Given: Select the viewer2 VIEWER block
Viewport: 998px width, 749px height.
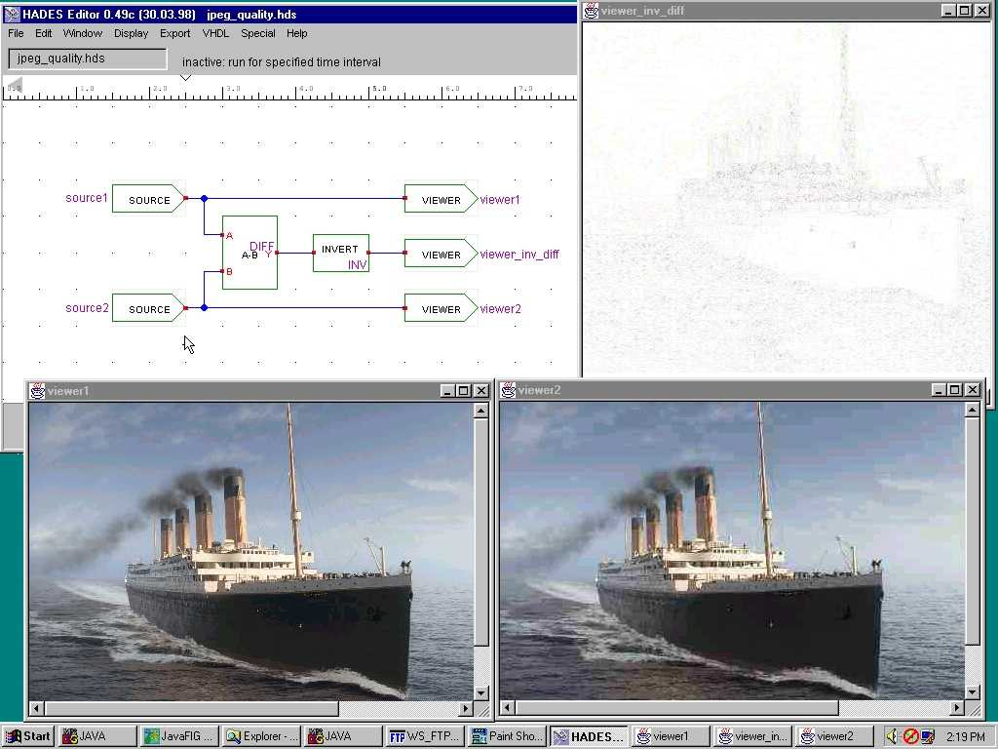Looking at the screenshot, I should [440, 308].
